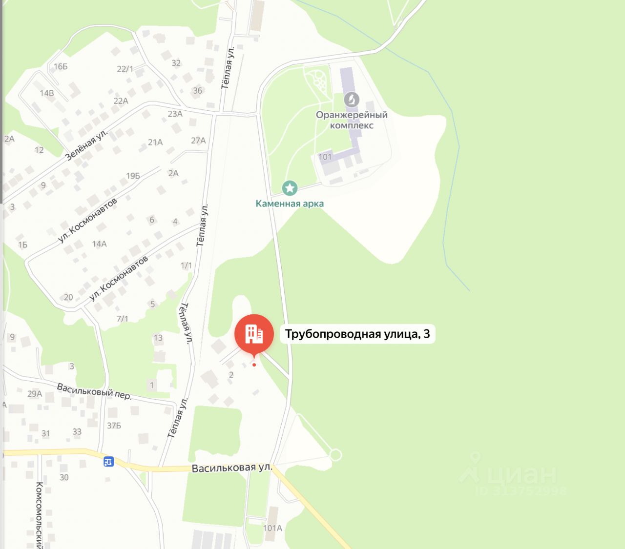Click the Каменная арка label
The width and height of the screenshot is (625, 549).
tap(290, 204)
